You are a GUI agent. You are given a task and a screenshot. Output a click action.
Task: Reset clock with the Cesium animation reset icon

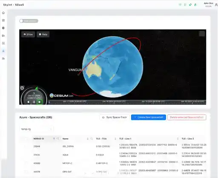(22, 88)
